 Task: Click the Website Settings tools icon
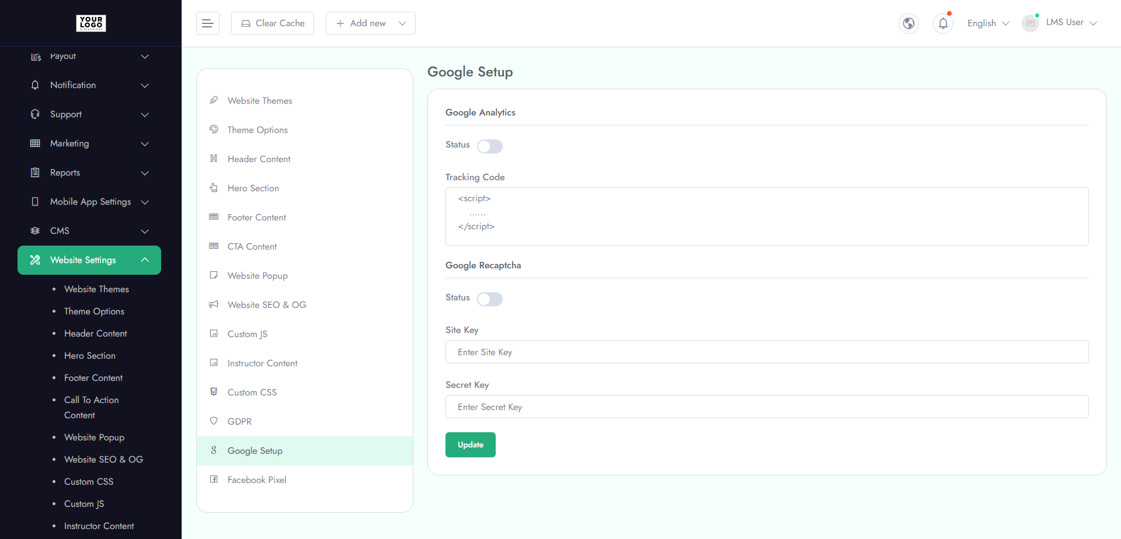coord(35,260)
